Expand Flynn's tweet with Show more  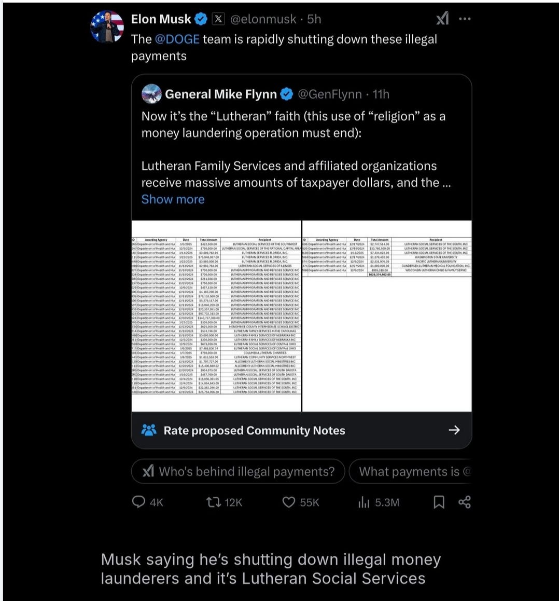(173, 199)
